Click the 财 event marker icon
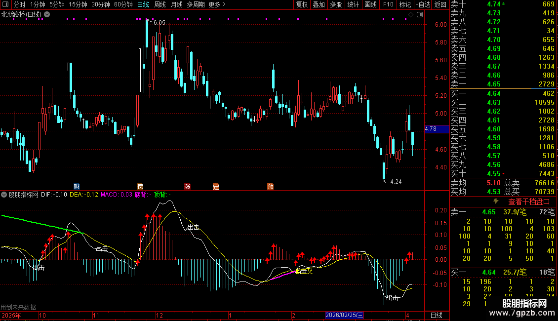Image resolution: width=558 pixels, height=321 pixels. (77, 186)
